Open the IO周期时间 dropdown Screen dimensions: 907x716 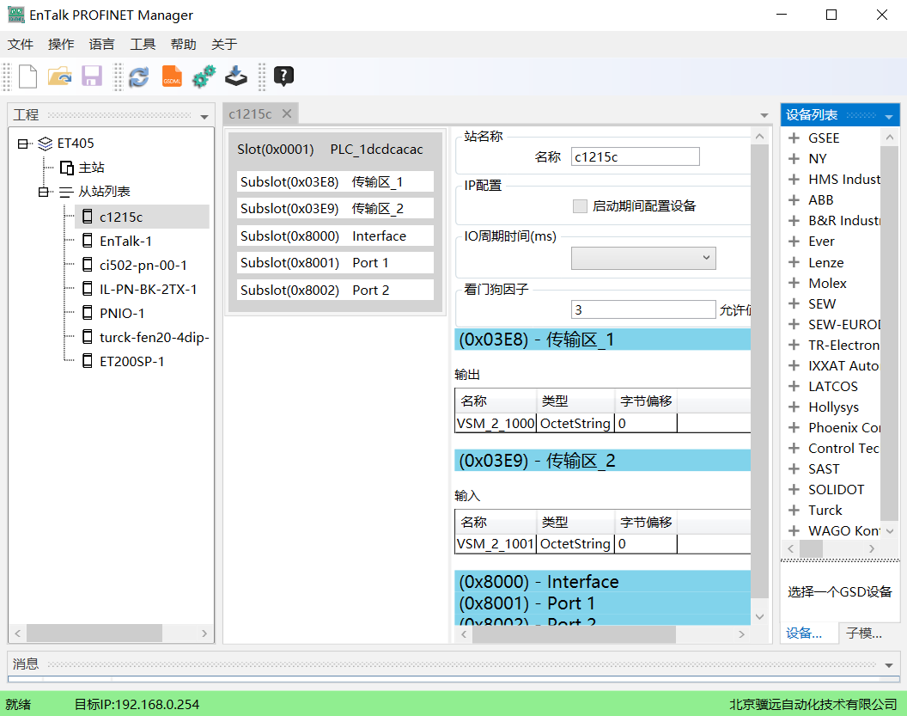[x=643, y=257]
